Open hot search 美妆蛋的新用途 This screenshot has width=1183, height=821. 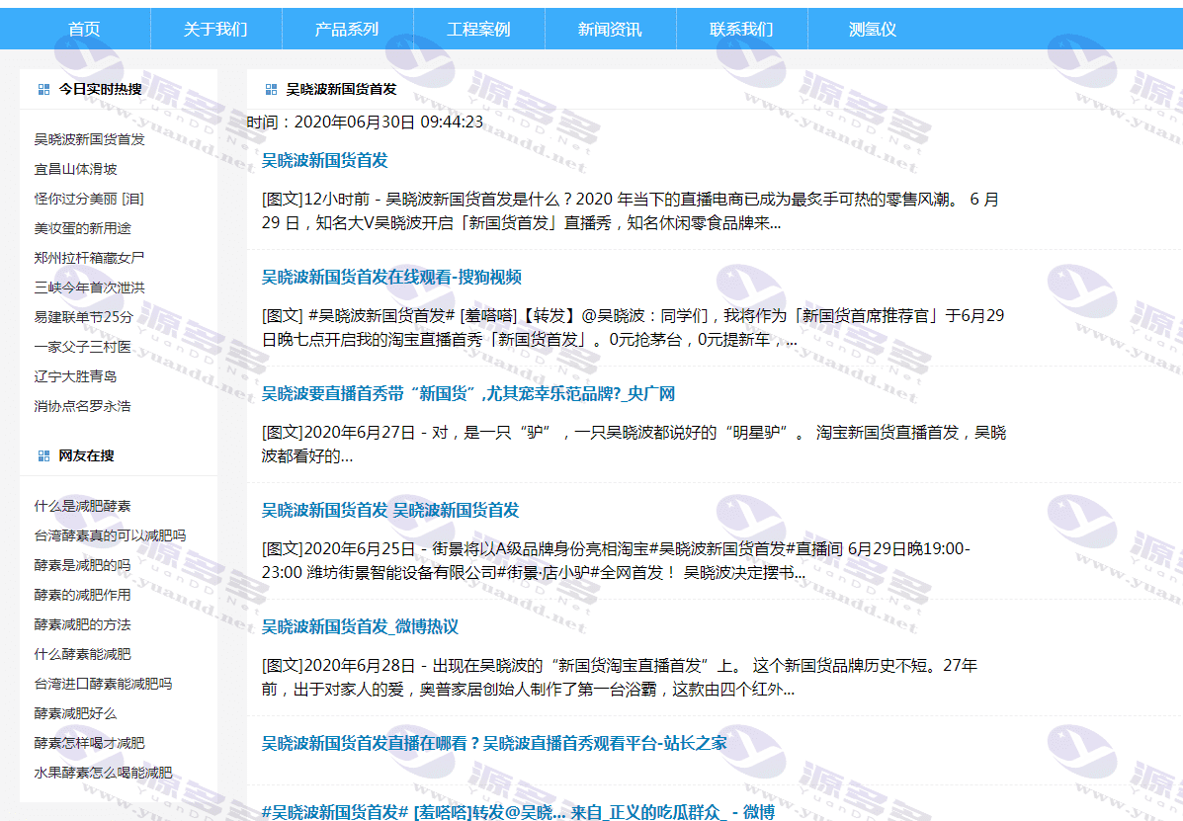click(x=82, y=228)
